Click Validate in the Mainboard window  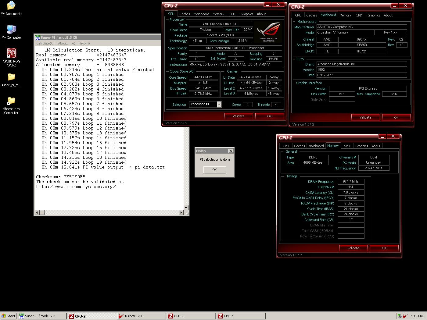coord(365,117)
